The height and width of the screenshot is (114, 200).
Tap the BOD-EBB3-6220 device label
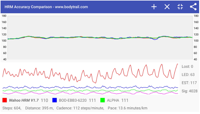click(x=73, y=100)
